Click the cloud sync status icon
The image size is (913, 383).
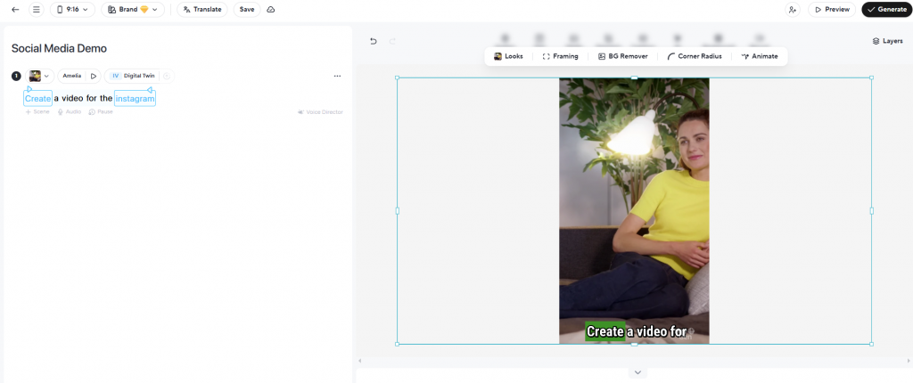pyautogui.click(x=271, y=10)
